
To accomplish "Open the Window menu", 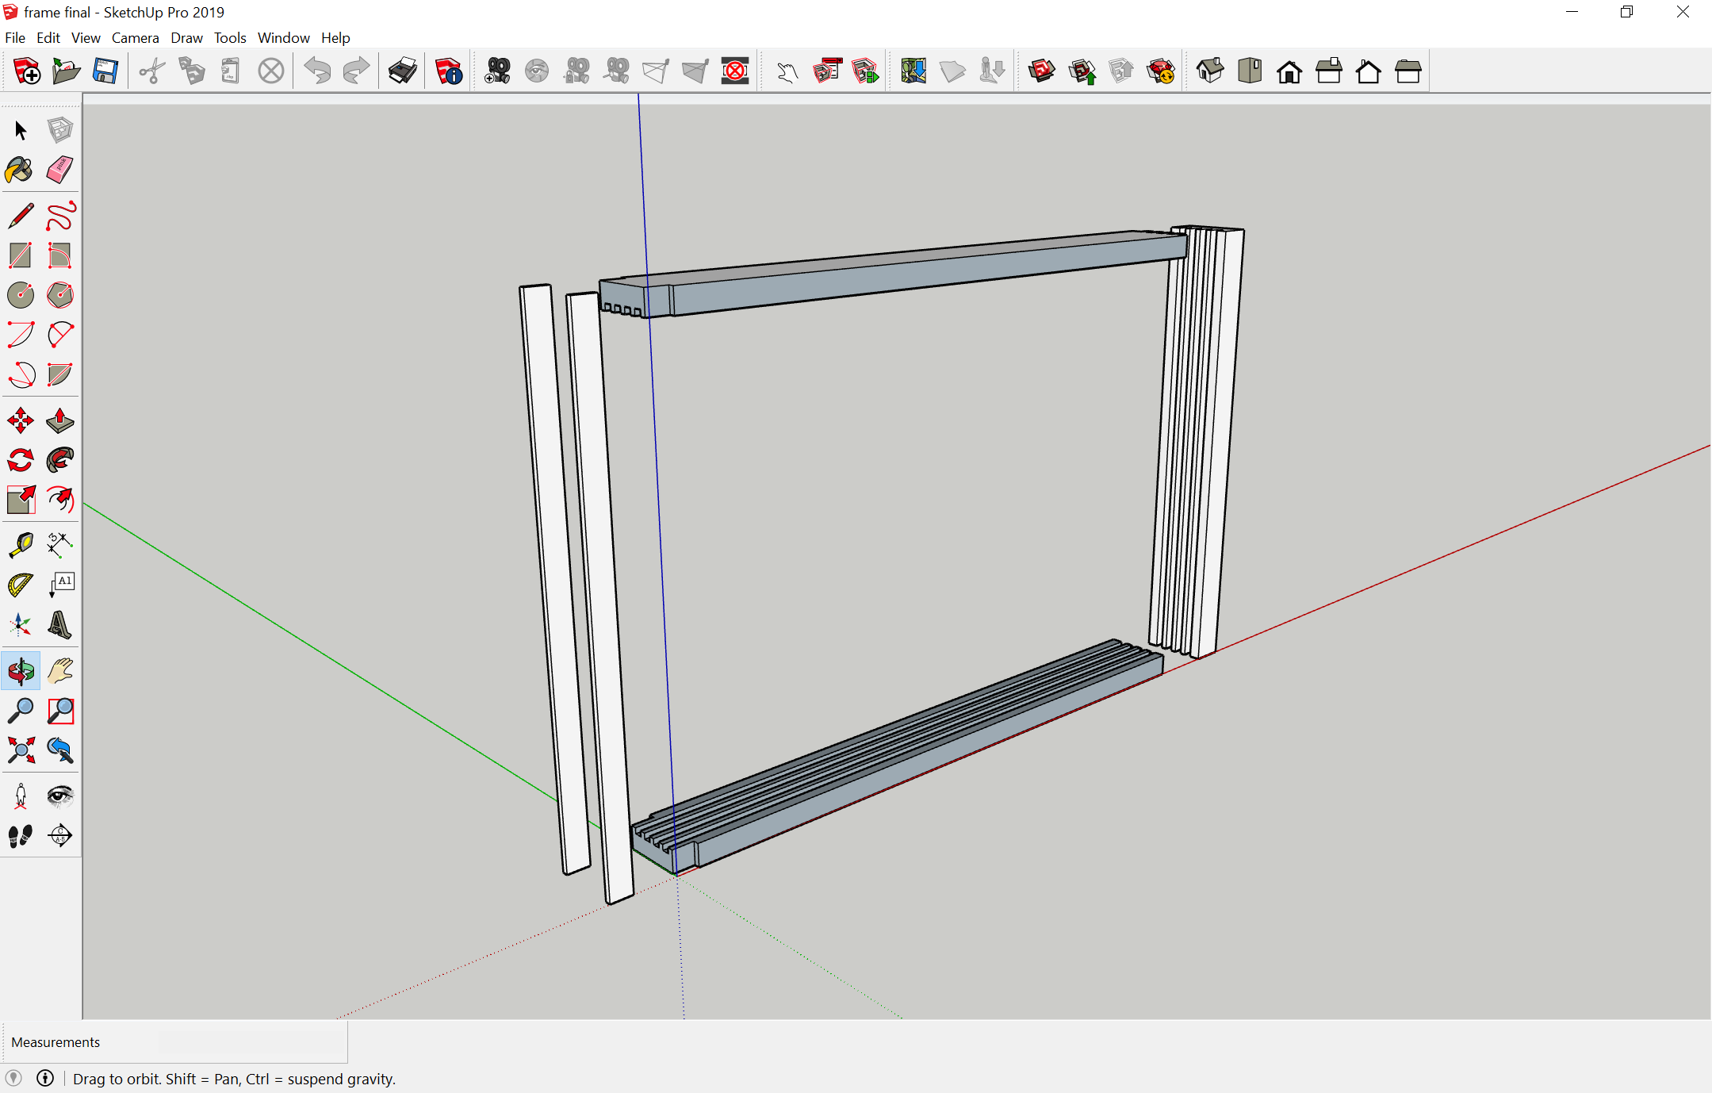I will 283,37.
